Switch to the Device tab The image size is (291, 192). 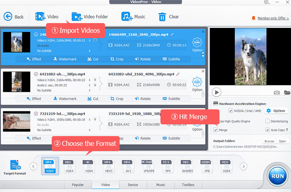coord(133,185)
